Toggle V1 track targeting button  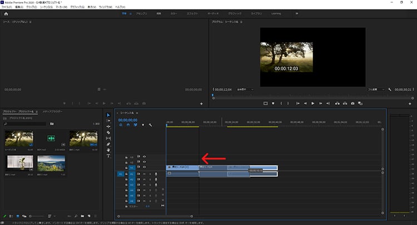click(x=132, y=168)
